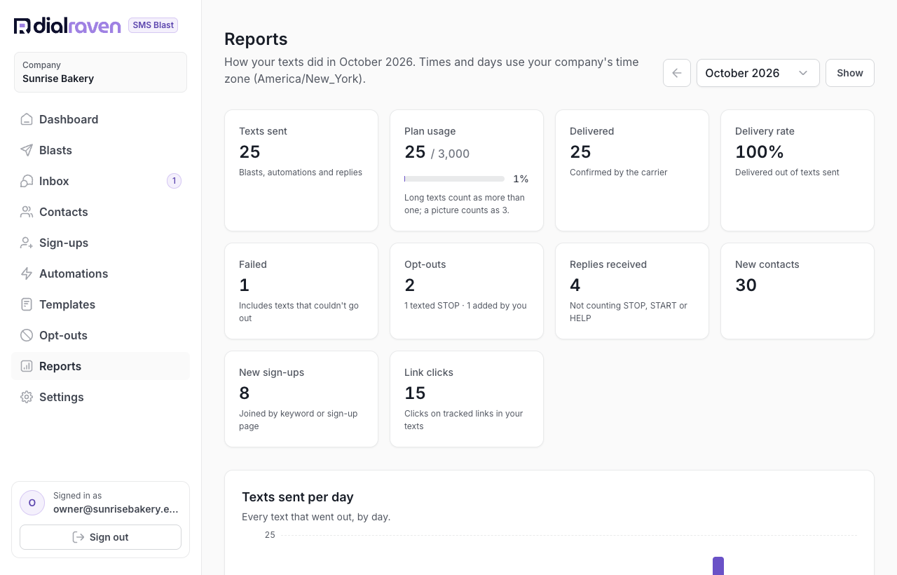Click the dialraven logo icon
The image size is (897, 575).
coord(22,26)
